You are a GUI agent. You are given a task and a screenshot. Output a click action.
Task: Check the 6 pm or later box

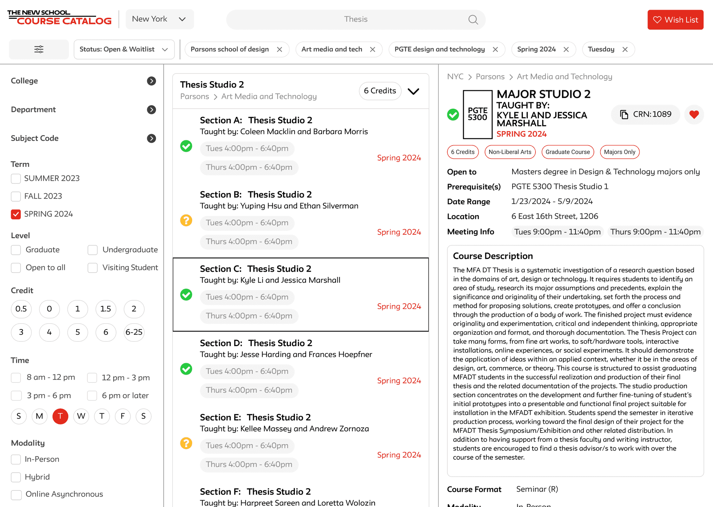click(92, 396)
